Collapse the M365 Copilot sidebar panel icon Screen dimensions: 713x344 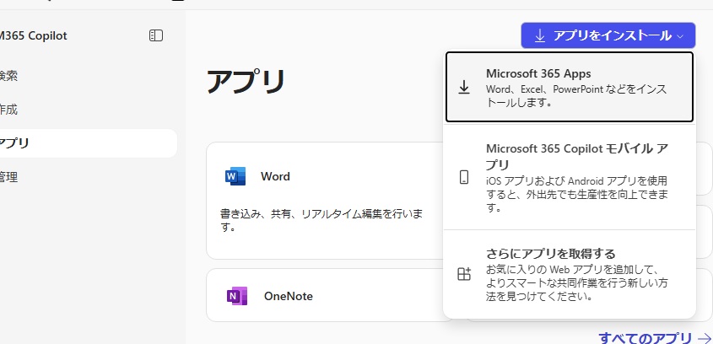156,35
